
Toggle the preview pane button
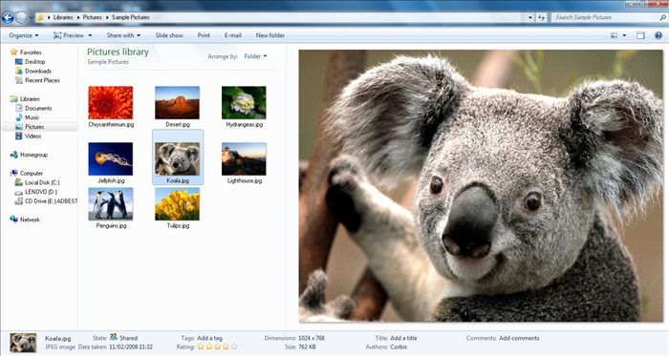pos(640,35)
